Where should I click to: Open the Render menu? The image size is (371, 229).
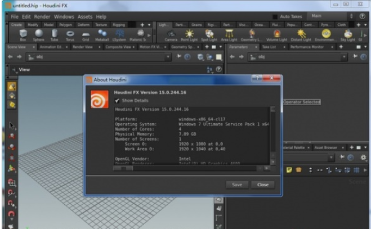pos(42,17)
